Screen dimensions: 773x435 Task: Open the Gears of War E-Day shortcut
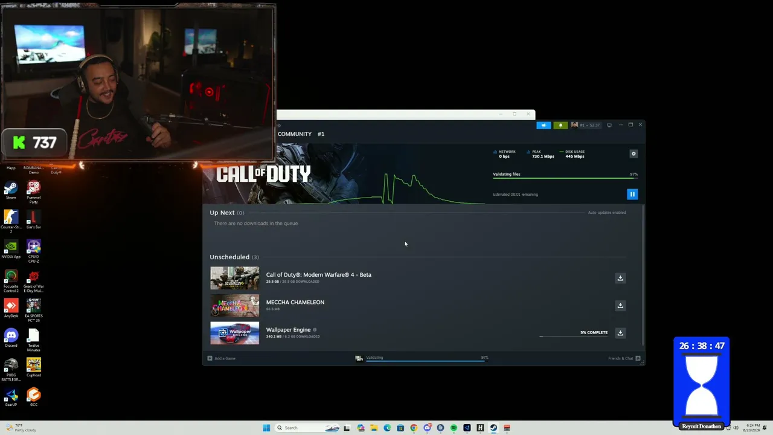tap(33, 281)
